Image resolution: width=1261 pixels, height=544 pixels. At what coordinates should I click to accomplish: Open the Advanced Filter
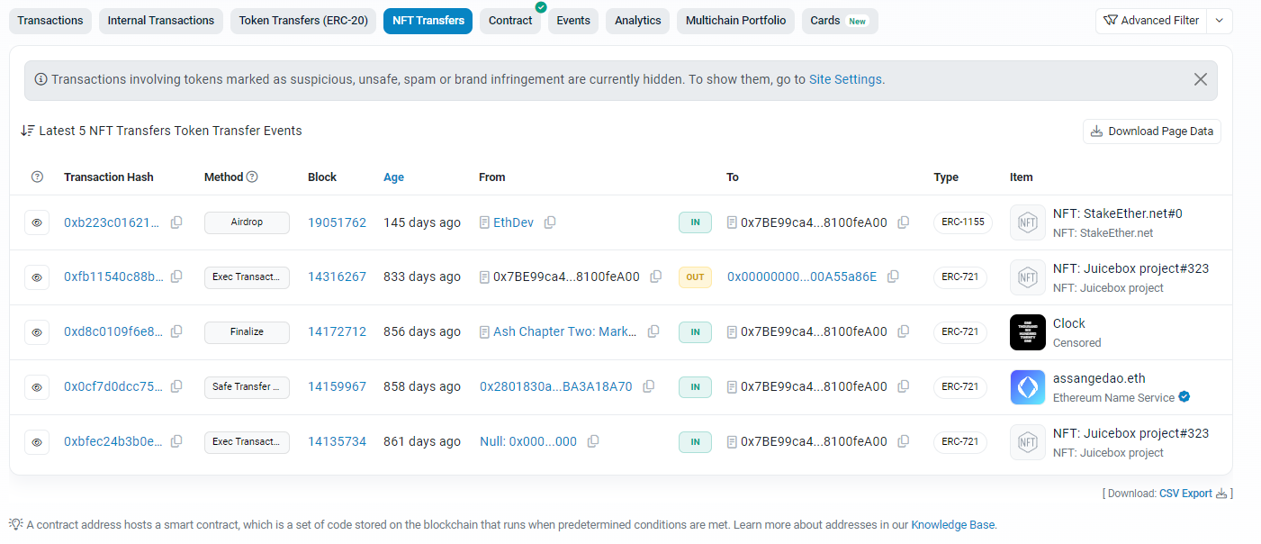[1151, 21]
